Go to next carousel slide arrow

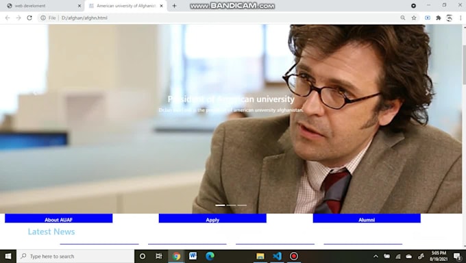tap(428, 93)
